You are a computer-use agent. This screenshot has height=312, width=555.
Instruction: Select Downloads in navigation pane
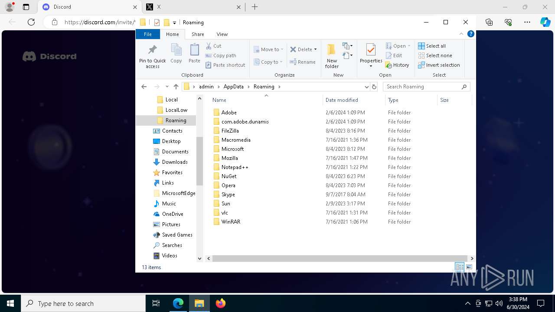175,162
